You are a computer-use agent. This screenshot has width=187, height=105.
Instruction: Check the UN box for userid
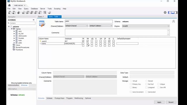101,41
